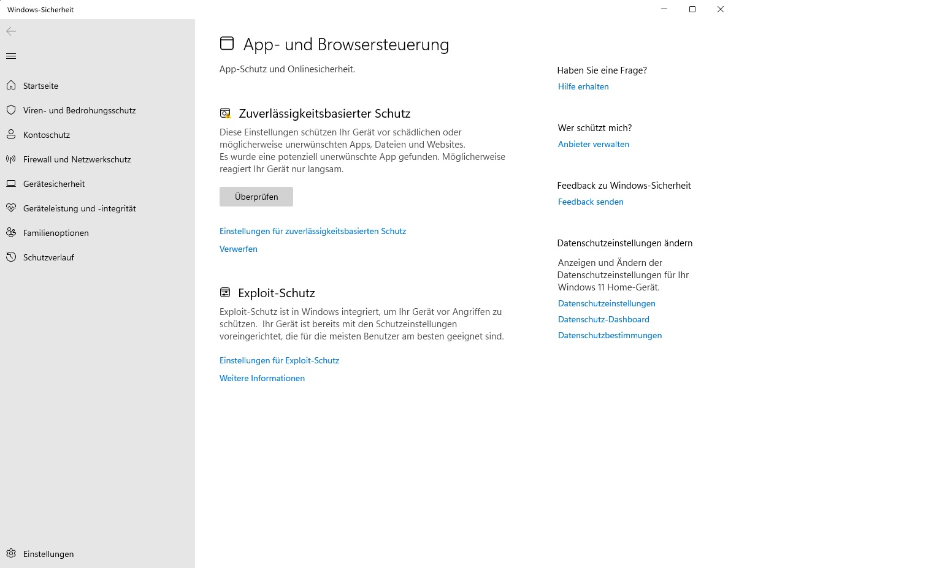Click the Zuverlässigkeitsbasierter Schutz warning icon
The image size is (942, 568).
pyautogui.click(x=225, y=113)
